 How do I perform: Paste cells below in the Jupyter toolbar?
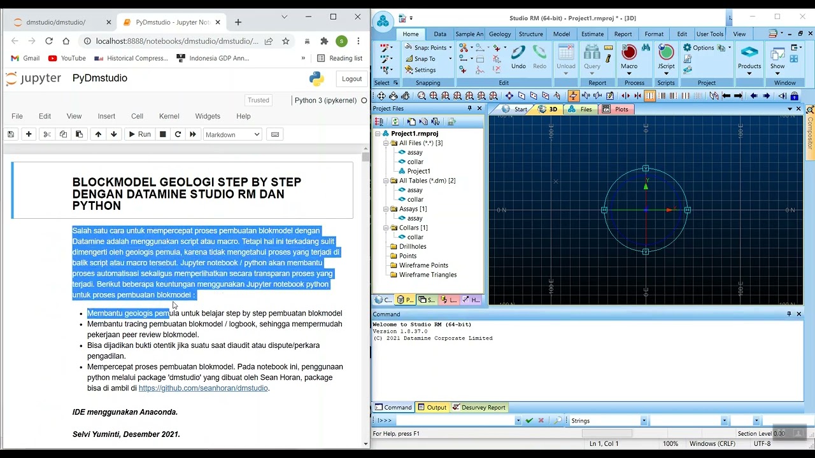pyautogui.click(x=79, y=134)
